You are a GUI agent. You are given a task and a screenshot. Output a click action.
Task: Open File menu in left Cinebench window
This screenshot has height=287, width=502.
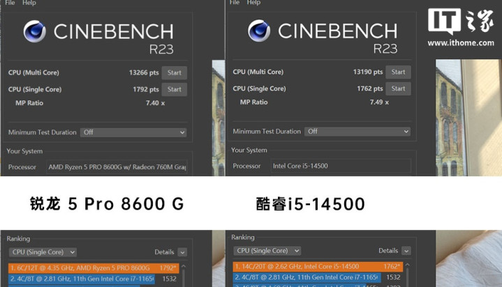[x=10, y=3]
